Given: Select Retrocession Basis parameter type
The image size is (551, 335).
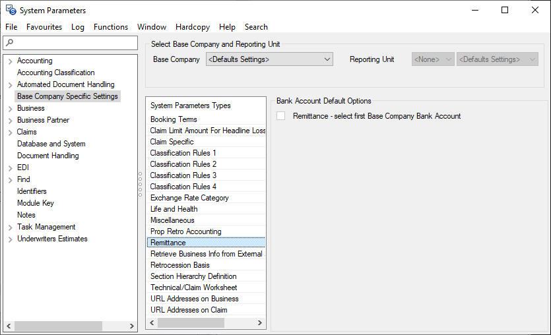Looking at the screenshot, I should click(x=179, y=265).
